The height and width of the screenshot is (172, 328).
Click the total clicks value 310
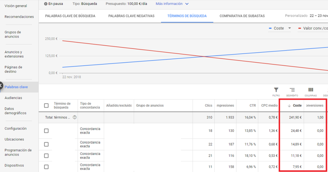[x=209, y=118]
